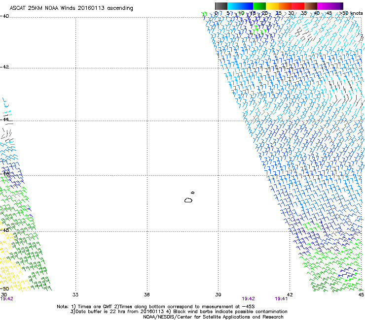Click the "-48" latitude label
Viewport: 365px width, 320px height.
(x=4, y=230)
